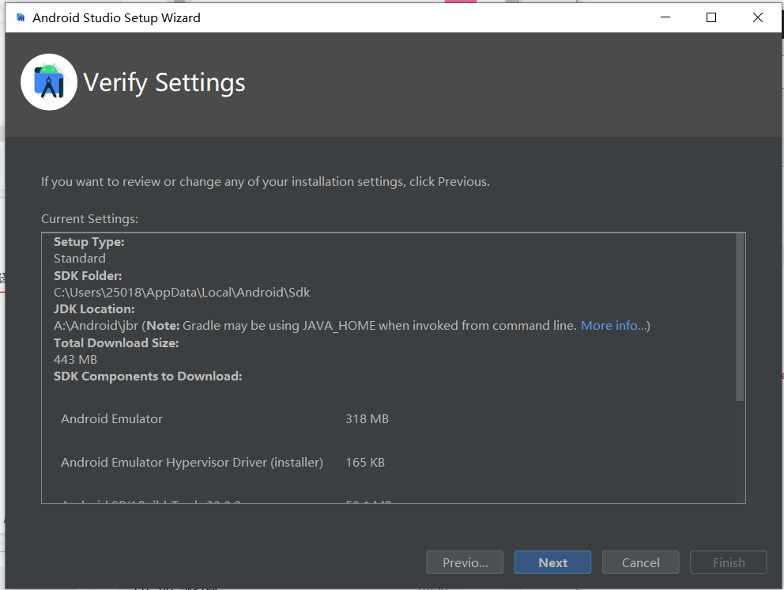Click the Verify Settings heading
Viewport: 784px width, 590px height.
(x=164, y=82)
